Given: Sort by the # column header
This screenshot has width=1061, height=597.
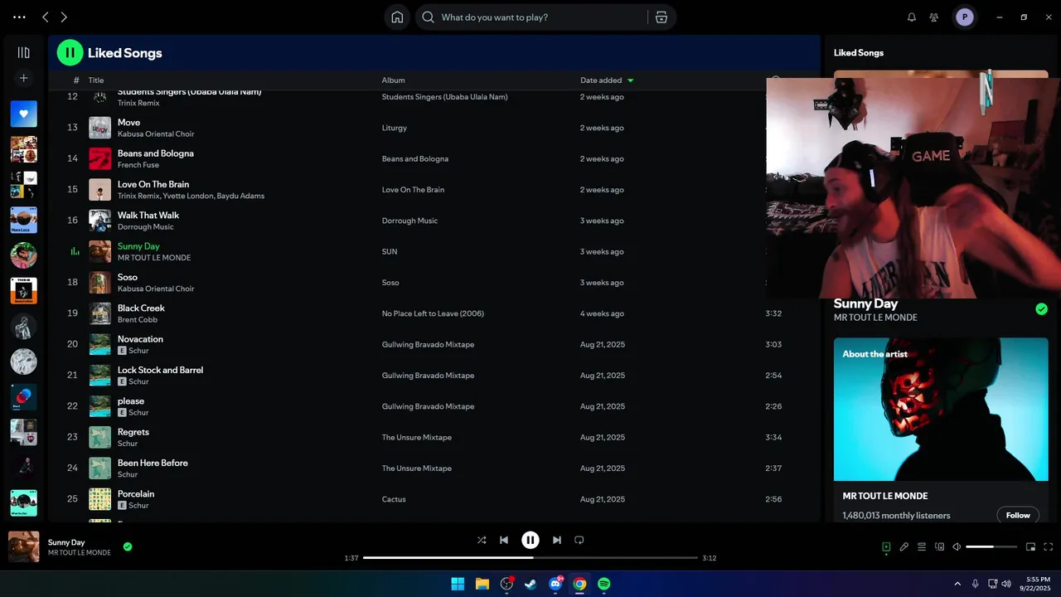Looking at the screenshot, I should (76, 80).
